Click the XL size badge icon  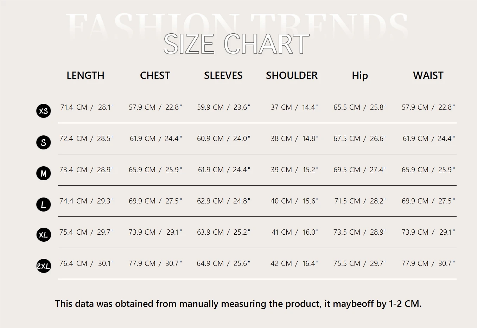pos(44,235)
